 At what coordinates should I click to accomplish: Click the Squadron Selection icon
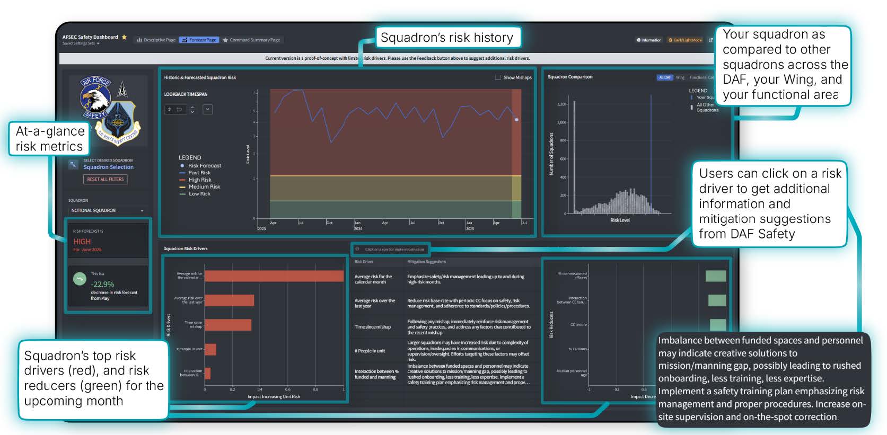coord(73,165)
